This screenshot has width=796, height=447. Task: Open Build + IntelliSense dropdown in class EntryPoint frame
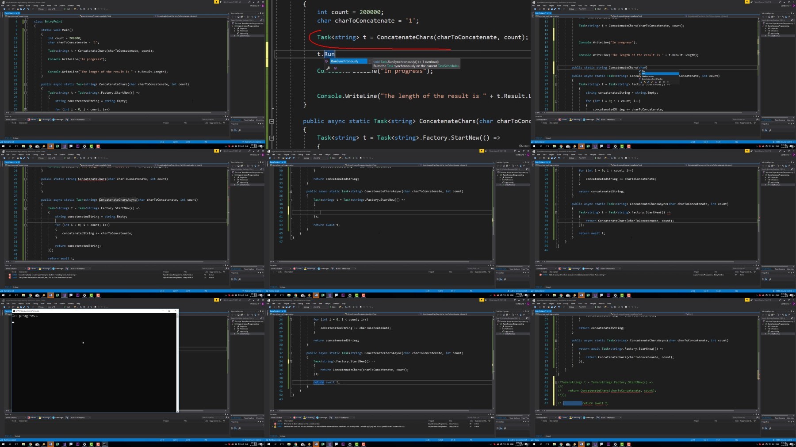[80, 119]
